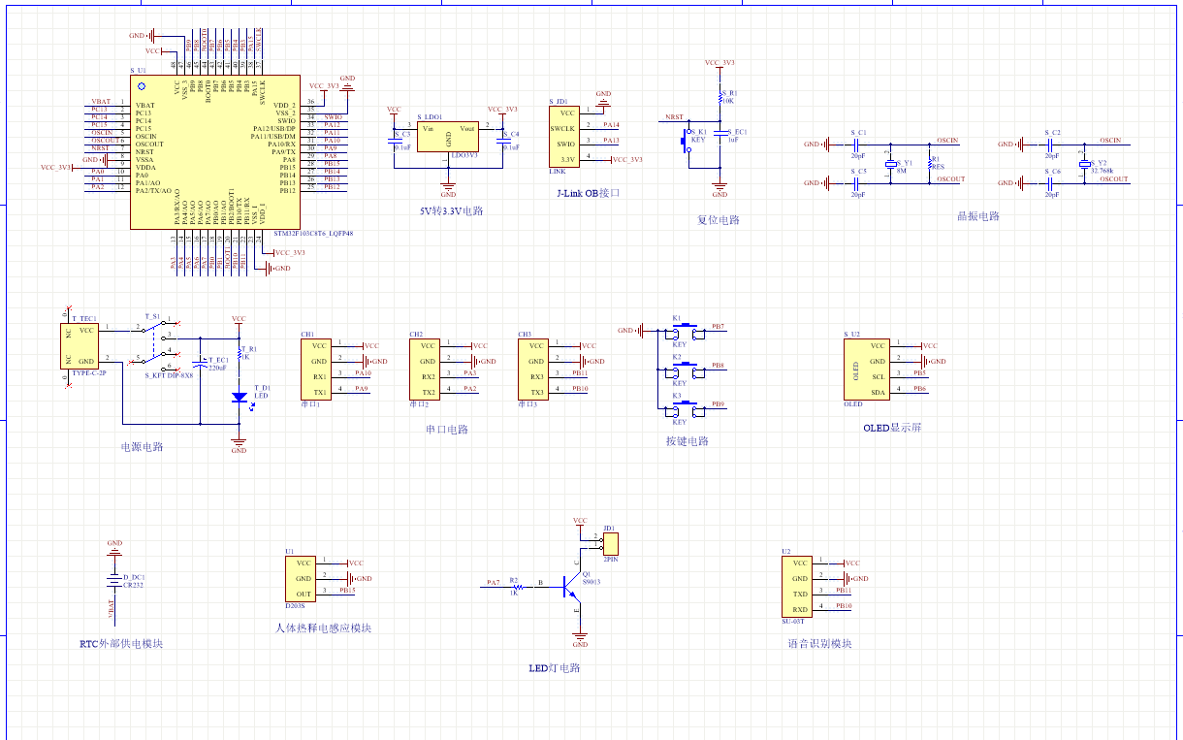The image size is (1183, 740).
Task: Click the U1 D203S PIR sensor block
Action: coord(304,578)
